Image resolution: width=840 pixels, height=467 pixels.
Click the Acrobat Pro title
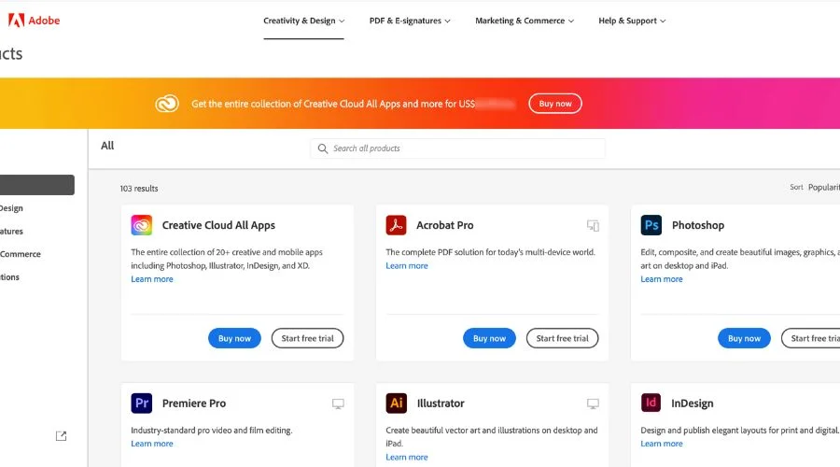pyautogui.click(x=445, y=225)
